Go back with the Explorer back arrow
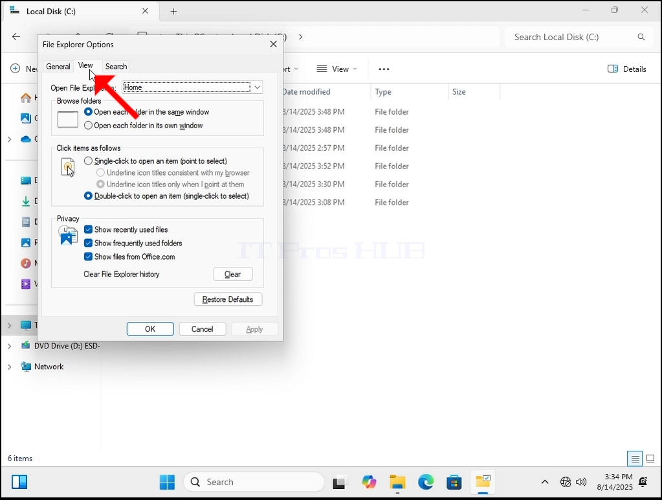The image size is (662, 500). tap(16, 37)
